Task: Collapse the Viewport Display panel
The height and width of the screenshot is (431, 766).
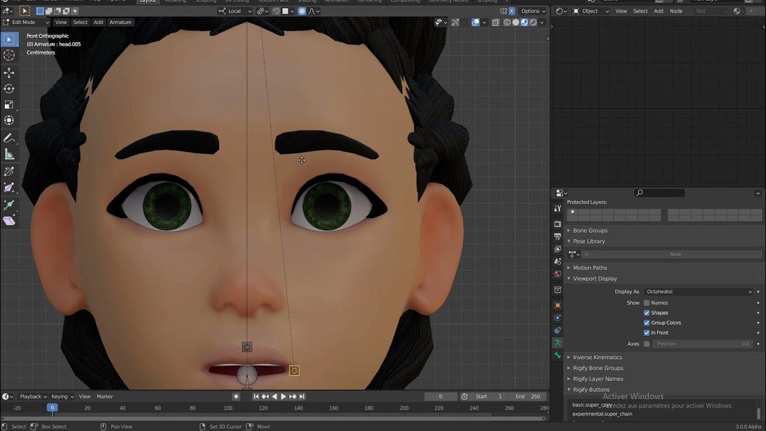Action: tap(594, 278)
